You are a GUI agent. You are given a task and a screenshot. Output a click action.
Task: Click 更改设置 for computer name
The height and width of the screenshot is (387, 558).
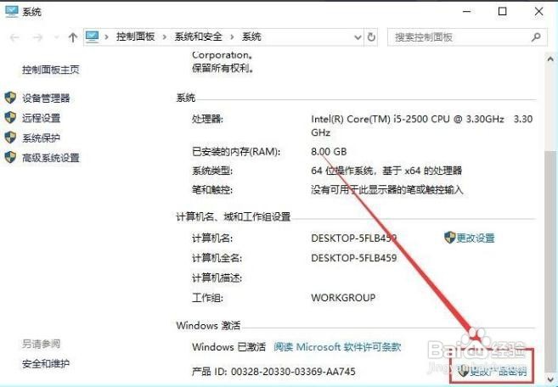476,238
